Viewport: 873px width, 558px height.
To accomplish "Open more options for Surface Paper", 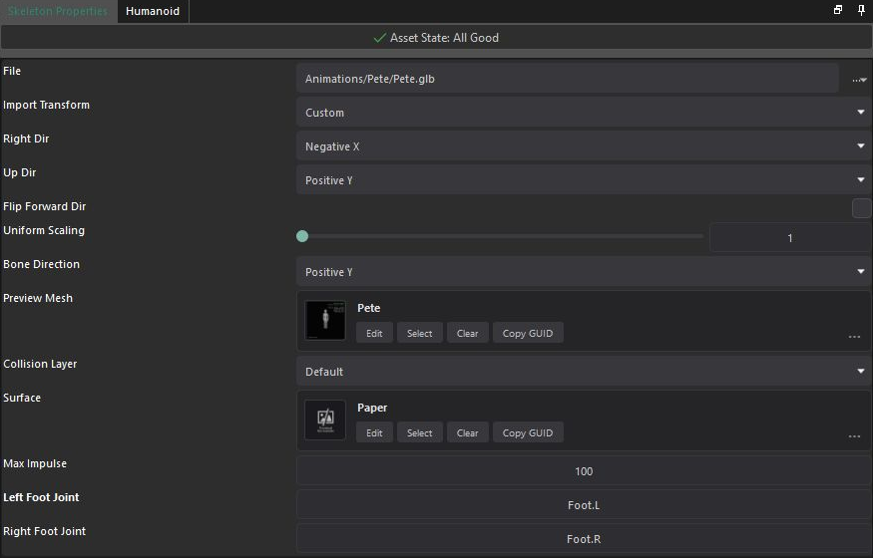I will (x=855, y=435).
